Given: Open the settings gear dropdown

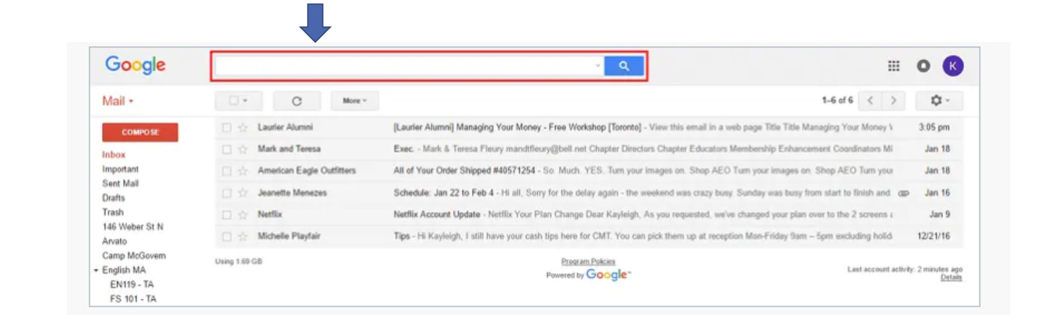Looking at the screenshot, I should [x=939, y=100].
